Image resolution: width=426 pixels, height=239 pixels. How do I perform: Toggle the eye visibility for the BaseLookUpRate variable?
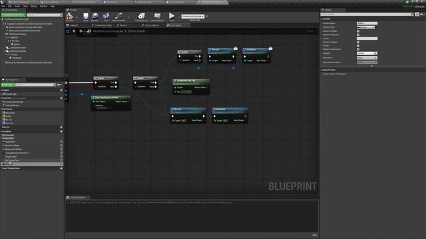point(61,149)
